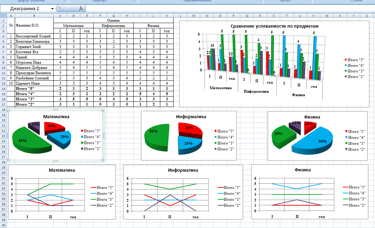Click the Оценки header cell
375x228 pixels.
click(113, 21)
